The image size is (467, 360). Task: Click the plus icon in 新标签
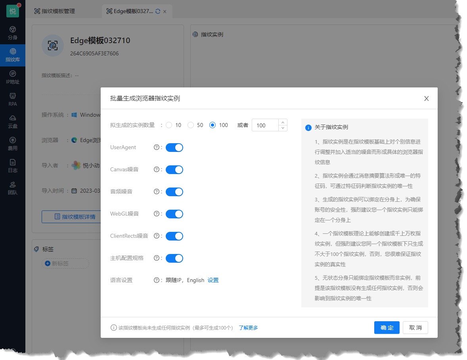pos(47,263)
